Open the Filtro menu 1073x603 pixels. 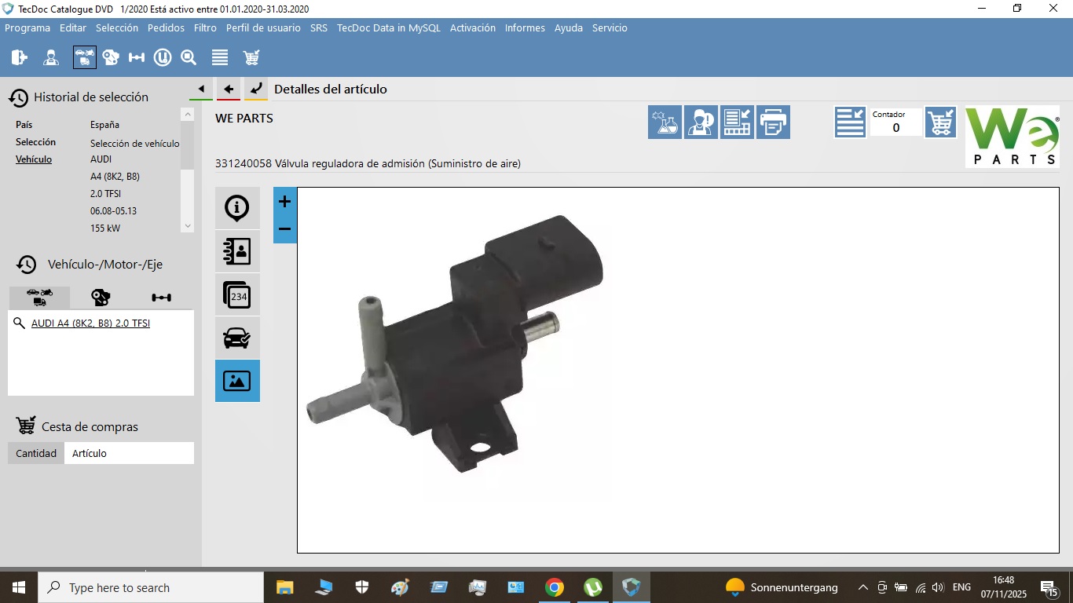coord(205,27)
